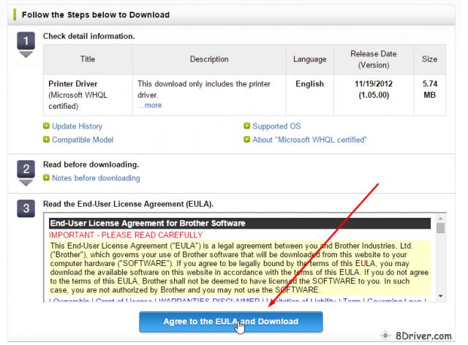Expand the Update History section
468x345 pixels.
(77, 126)
